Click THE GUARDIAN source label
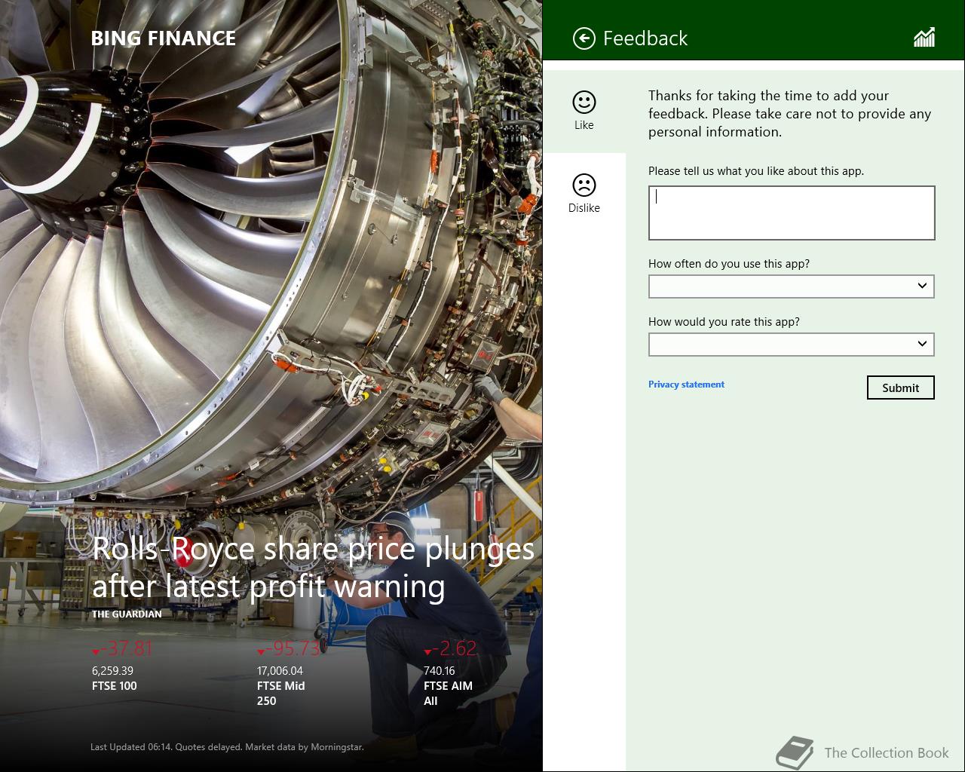The width and height of the screenshot is (965, 772). (127, 614)
